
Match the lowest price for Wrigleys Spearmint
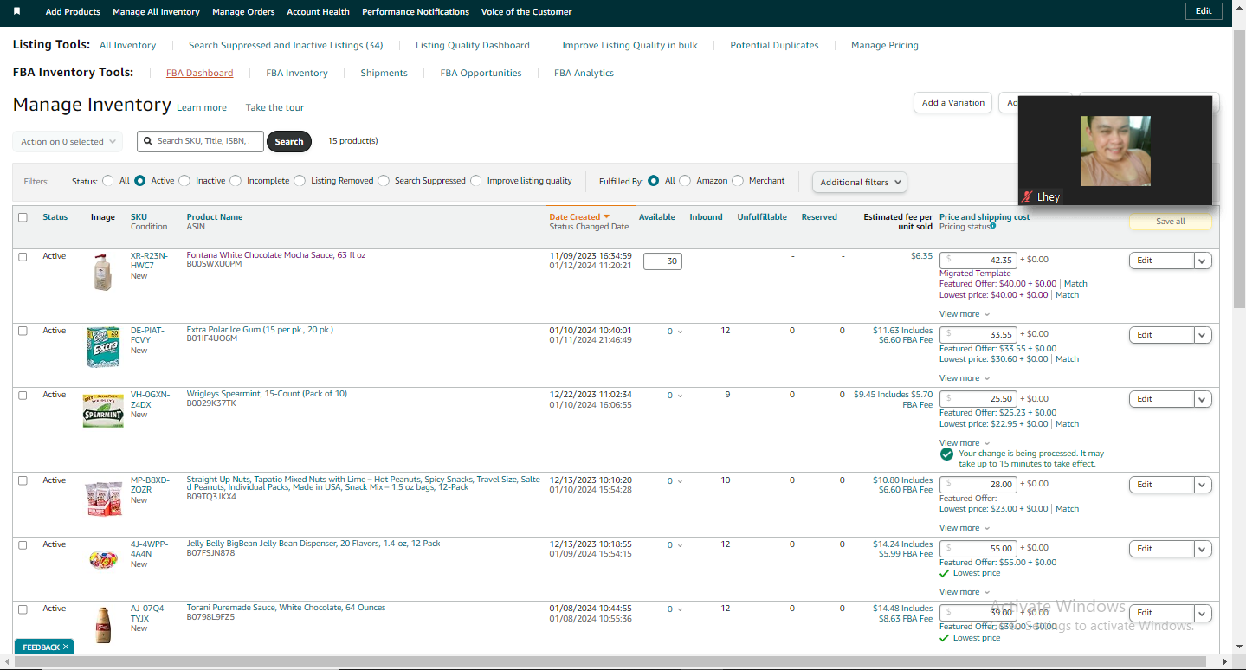(x=1067, y=424)
